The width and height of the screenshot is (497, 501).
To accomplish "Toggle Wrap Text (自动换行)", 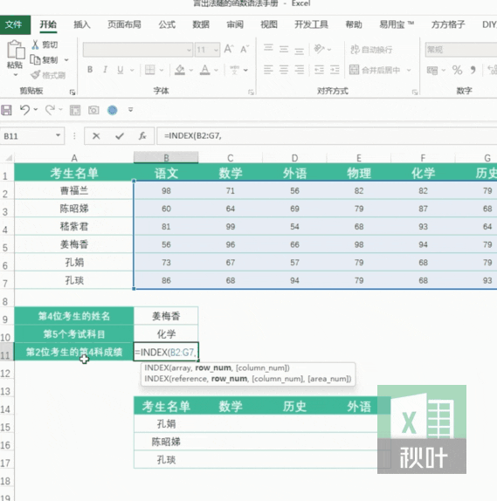I will click(371, 50).
